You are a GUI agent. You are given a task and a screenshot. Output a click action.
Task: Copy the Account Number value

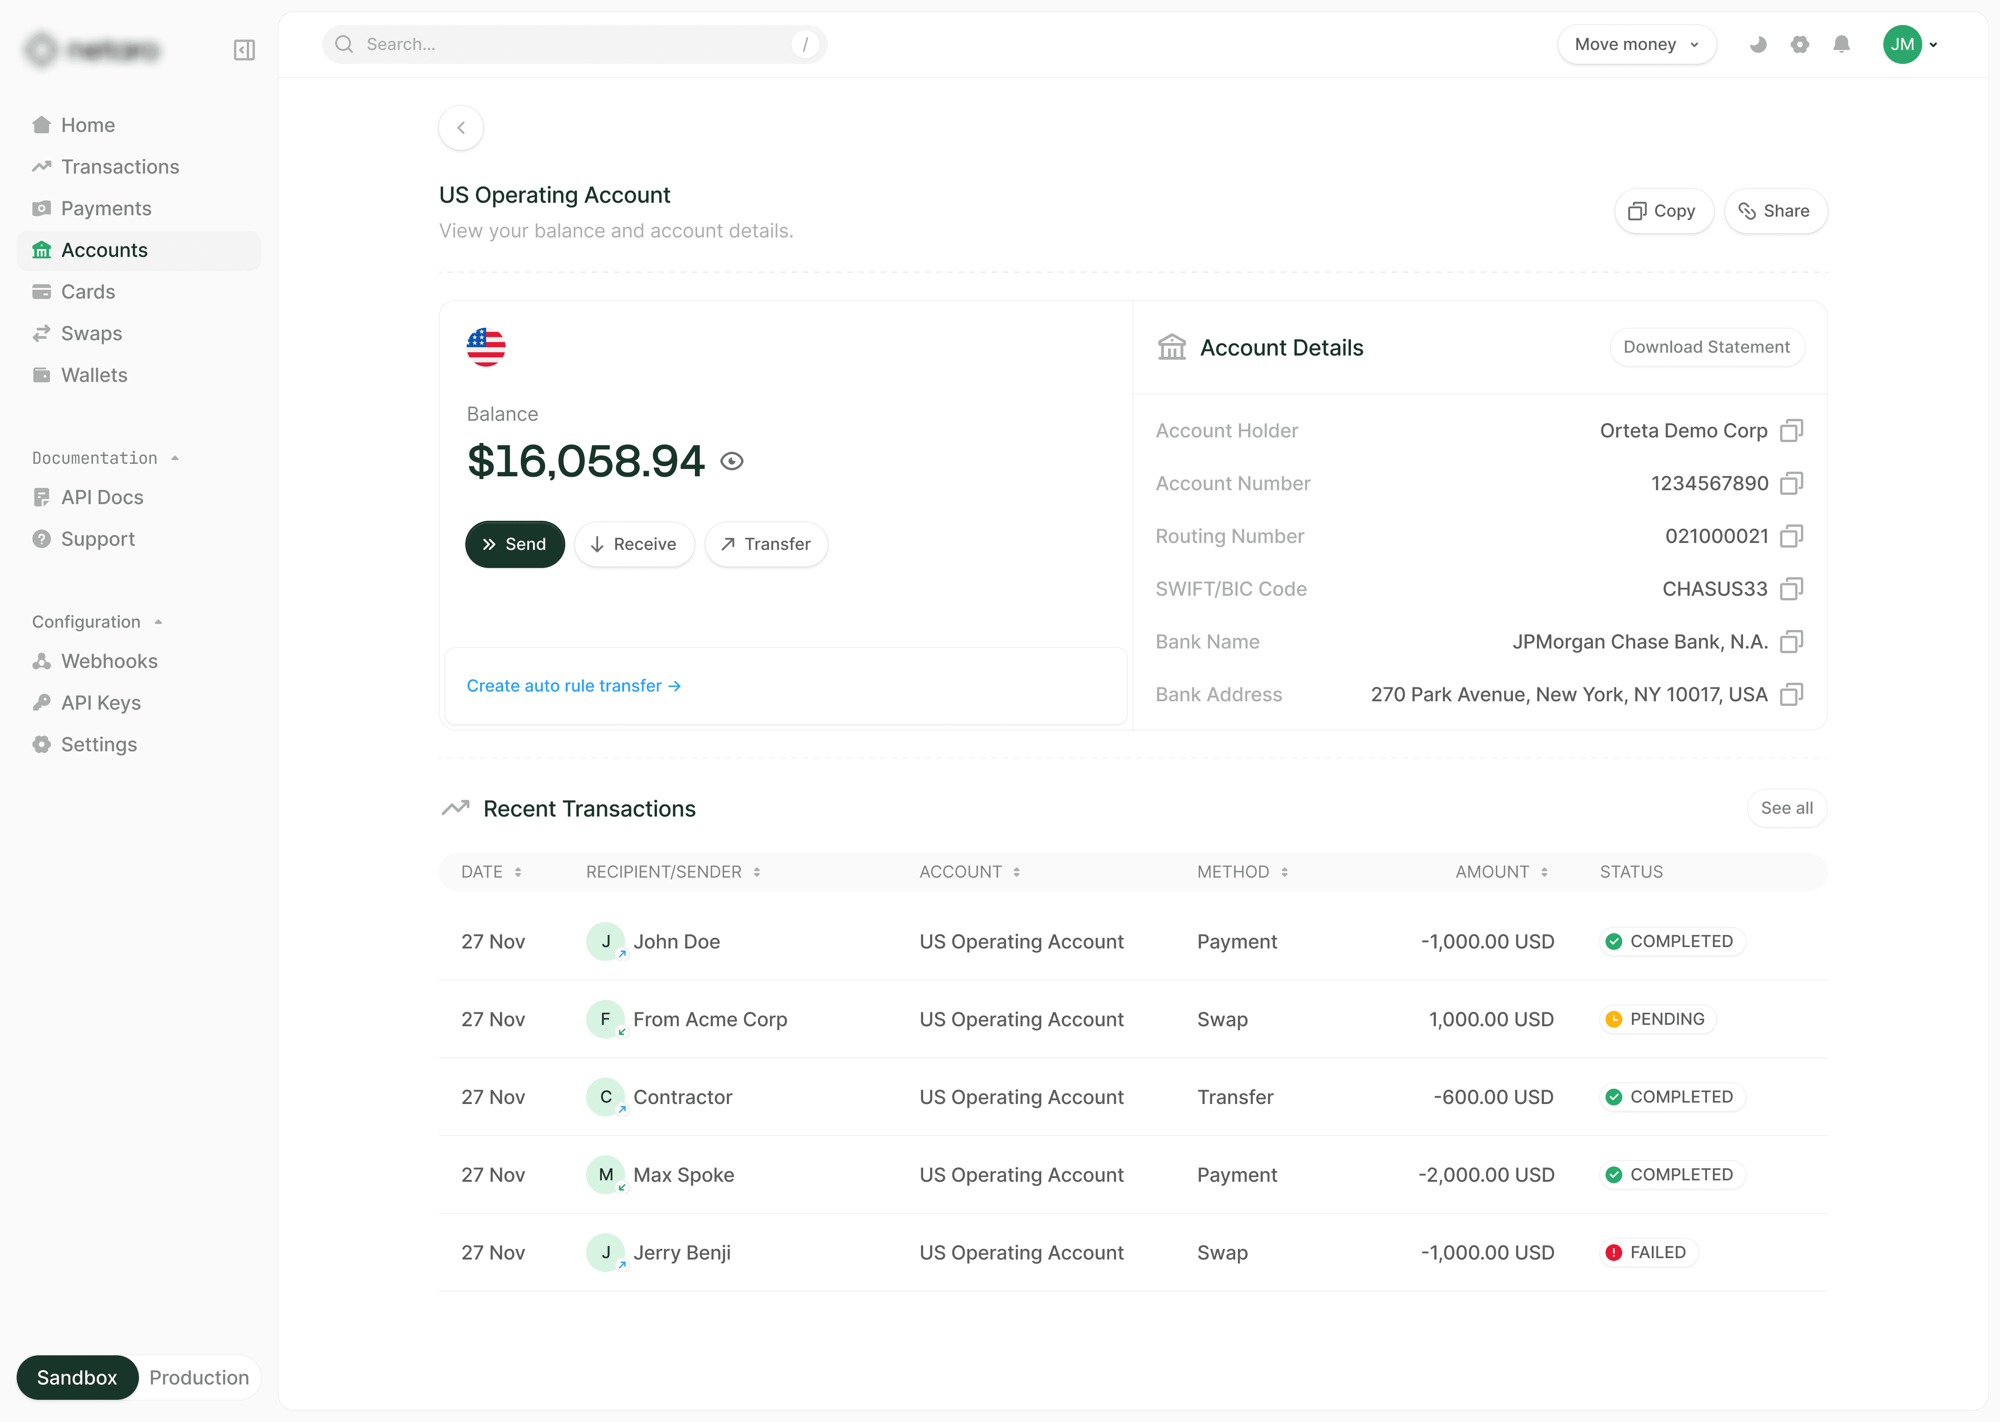tap(1792, 483)
